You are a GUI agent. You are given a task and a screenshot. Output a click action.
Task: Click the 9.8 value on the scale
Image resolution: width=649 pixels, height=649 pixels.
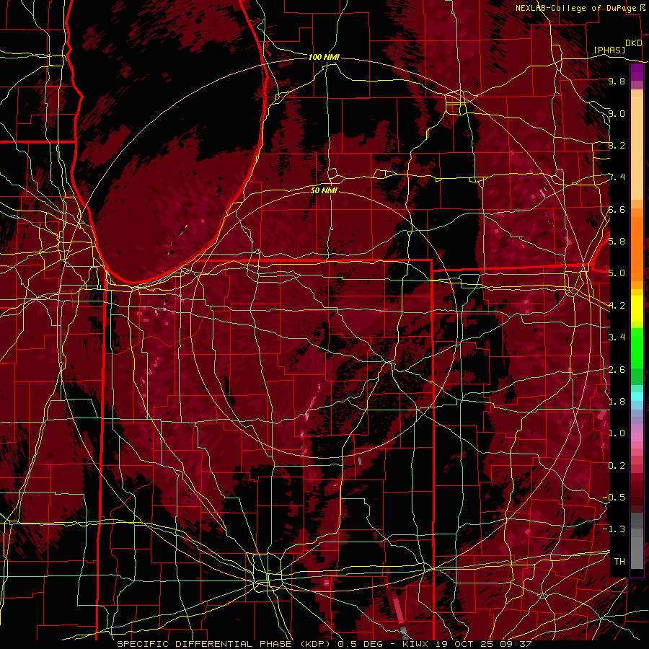(x=617, y=81)
